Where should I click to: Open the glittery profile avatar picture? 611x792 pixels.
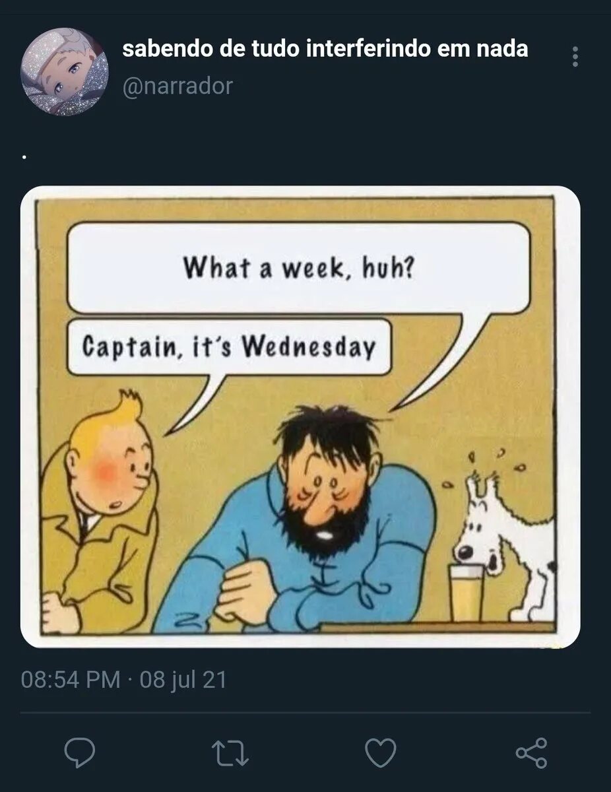[65, 71]
